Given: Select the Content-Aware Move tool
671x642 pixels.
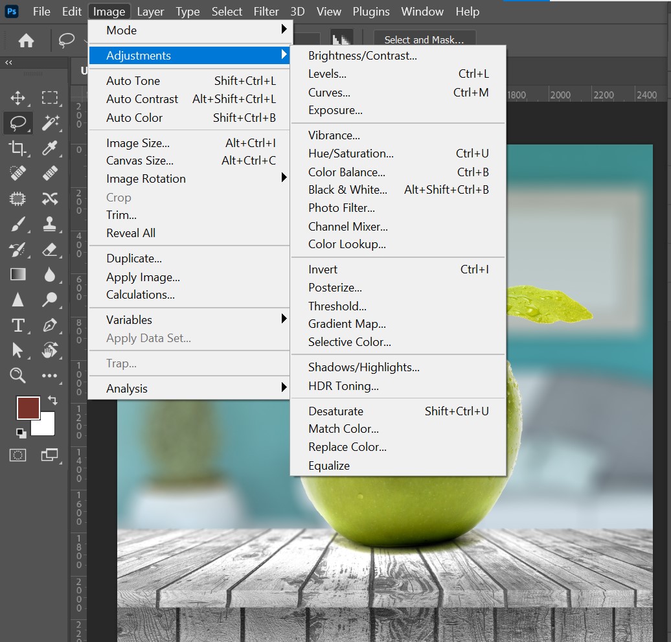Looking at the screenshot, I should pos(50,199).
